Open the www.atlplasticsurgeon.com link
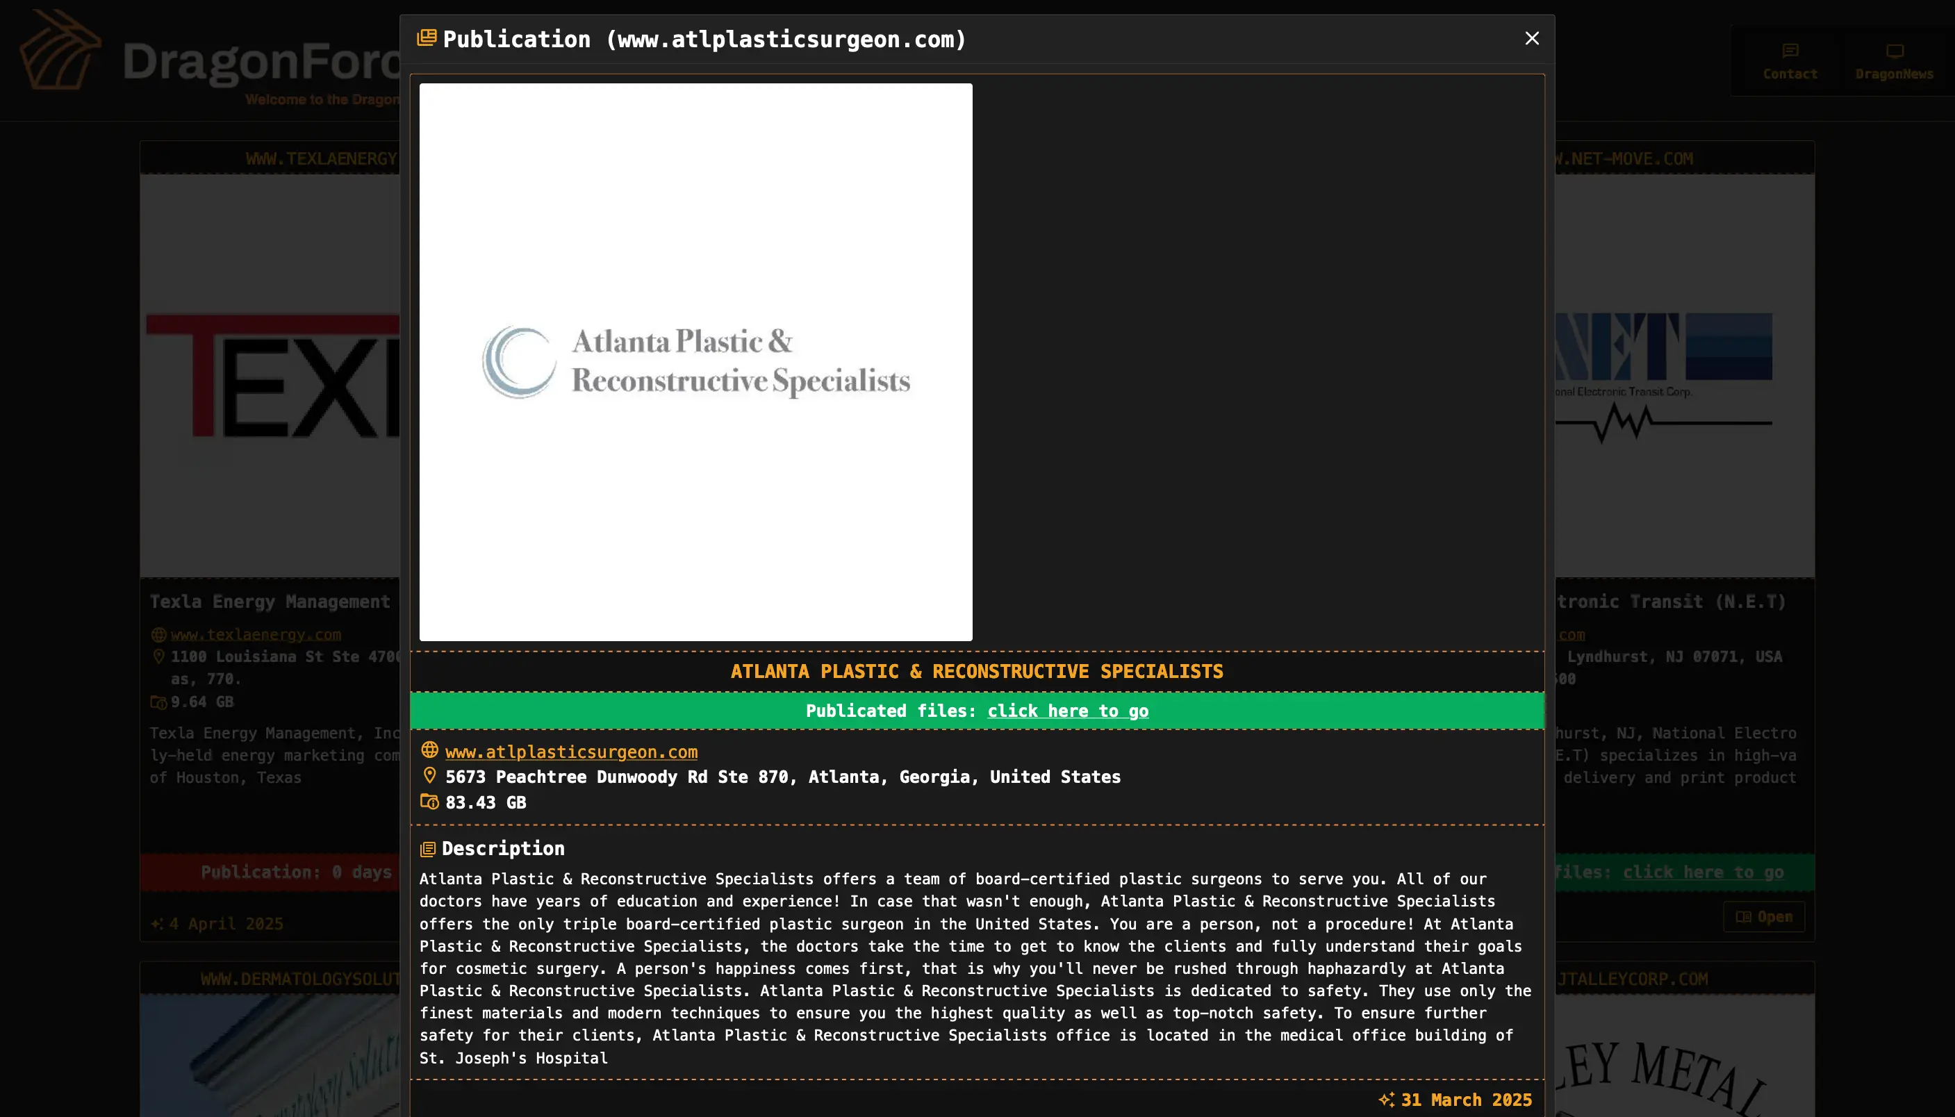This screenshot has width=1955, height=1117. point(572,752)
